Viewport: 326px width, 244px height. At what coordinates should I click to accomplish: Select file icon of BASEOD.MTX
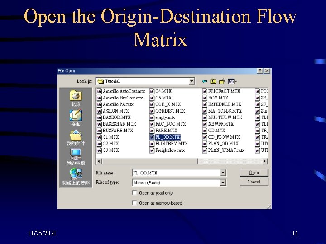(99, 117)
